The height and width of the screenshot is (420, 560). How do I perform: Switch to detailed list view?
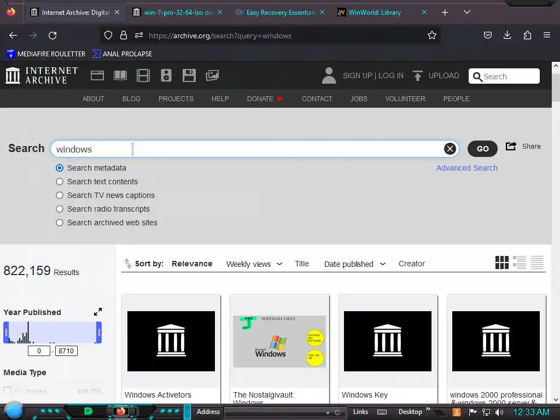click(520, 262)
